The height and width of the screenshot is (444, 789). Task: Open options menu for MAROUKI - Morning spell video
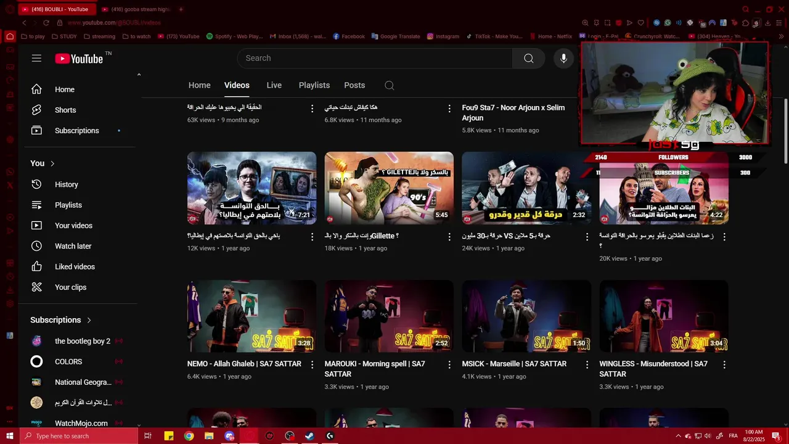pos(449,364)
